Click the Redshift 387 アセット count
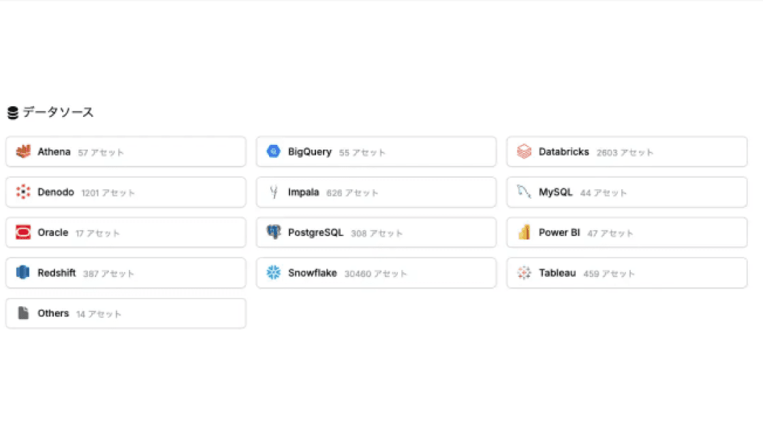 coord(109,274)
